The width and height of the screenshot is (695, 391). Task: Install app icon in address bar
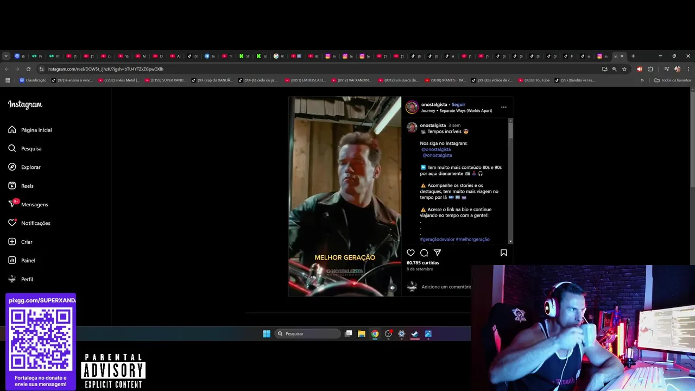click(x=604, y=69)
